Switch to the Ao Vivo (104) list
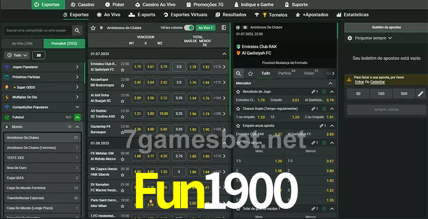428x219 pixels. 22,43
